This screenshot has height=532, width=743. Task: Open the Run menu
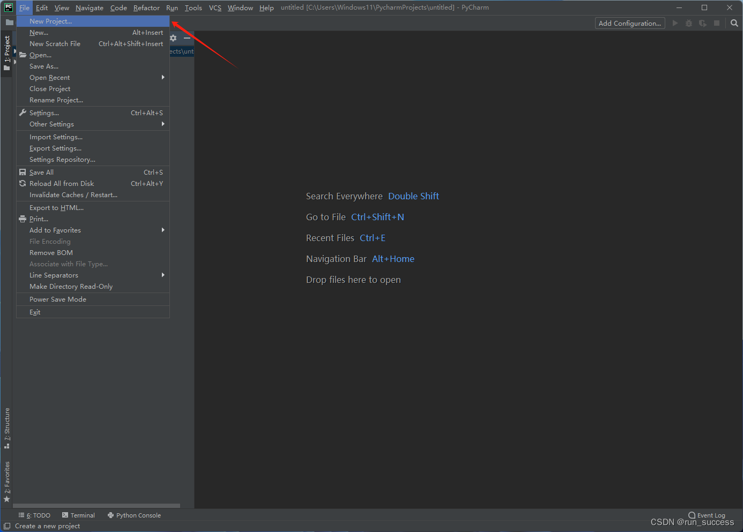(x=172, y=8)
